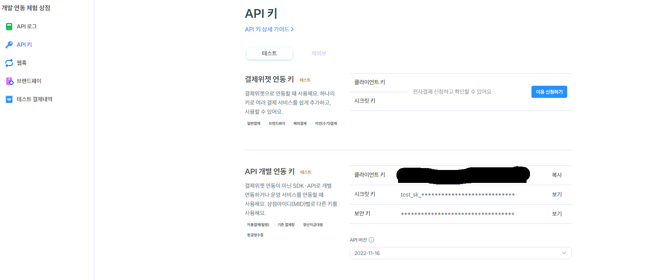Click the 테스트 badge beside 결제위젯 연동 키
The height and width of the screenshot is (280, 671).
(x=305, y=80)
